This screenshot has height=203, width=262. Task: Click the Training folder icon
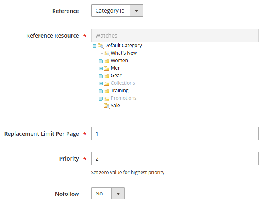(106, 91)
